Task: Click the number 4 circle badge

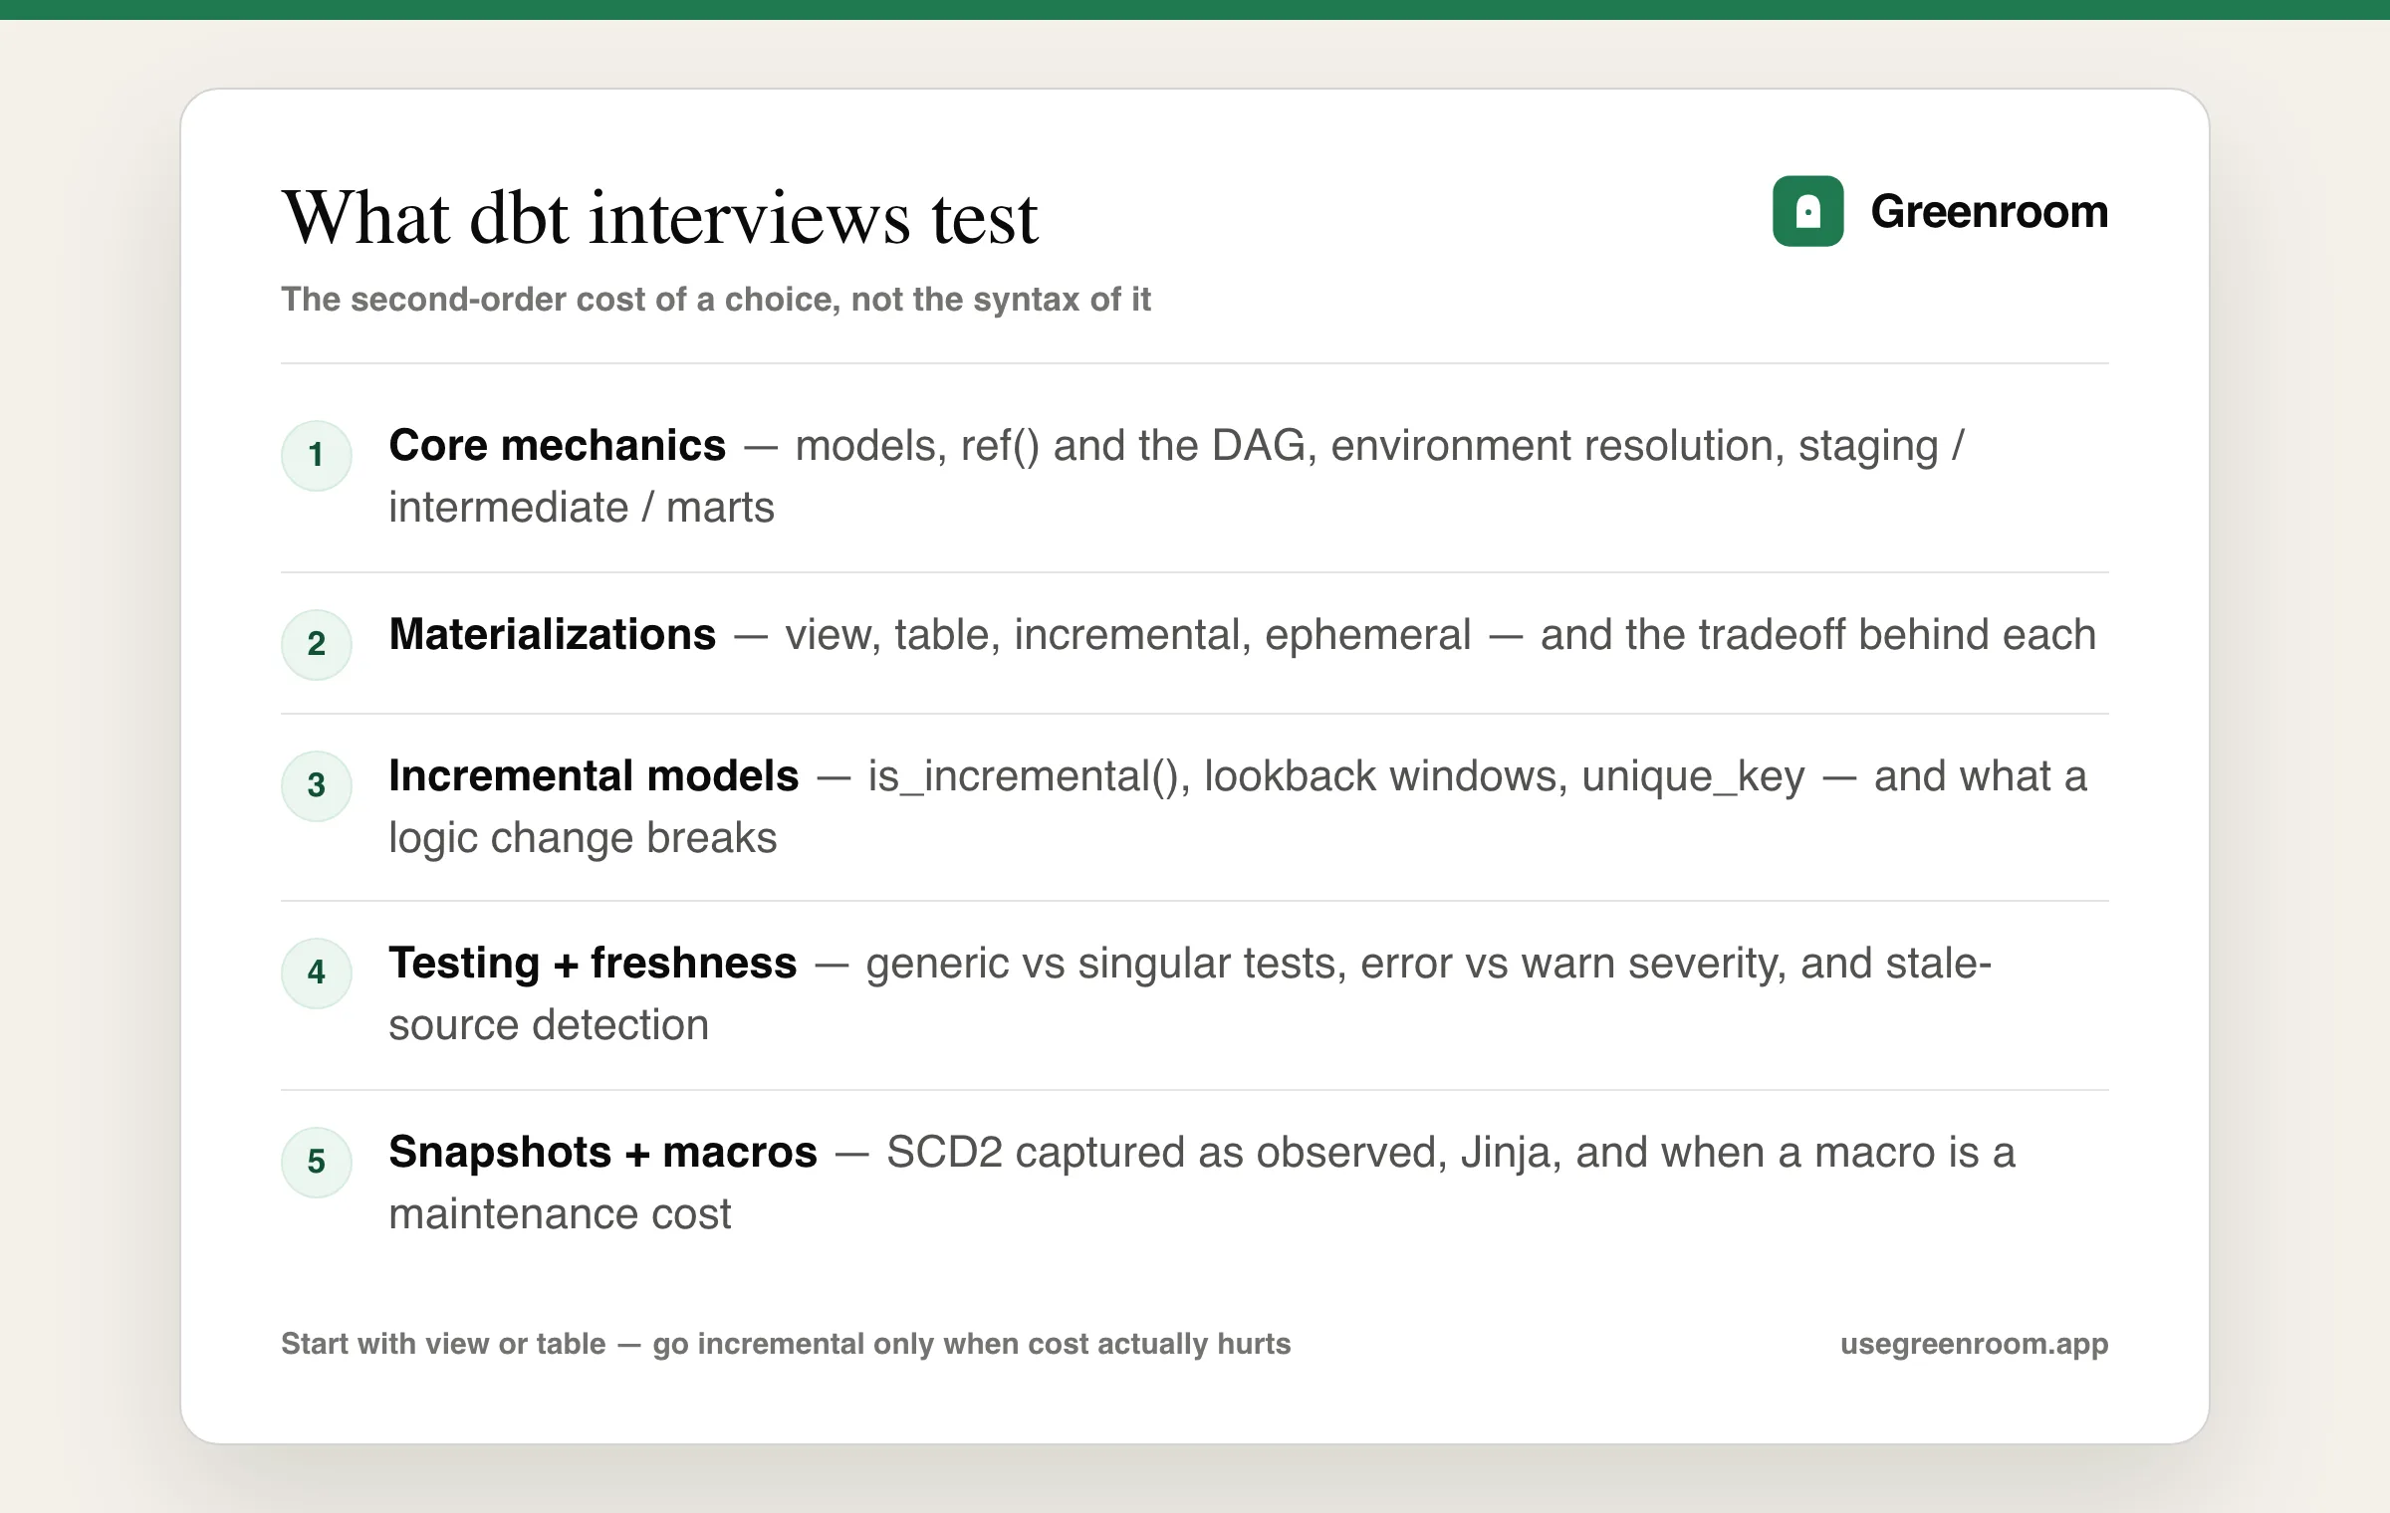Action: coord(317,973)
